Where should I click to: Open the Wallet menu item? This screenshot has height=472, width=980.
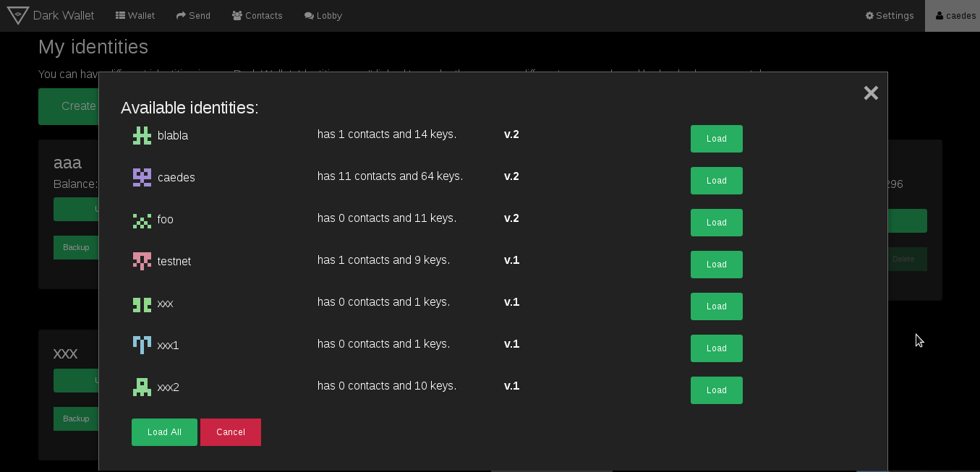pos(135,15)
